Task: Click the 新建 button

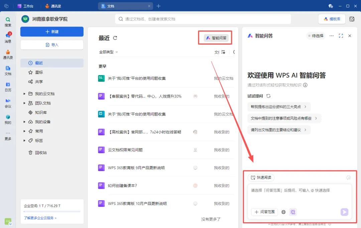Action: (x=52, y=31)
